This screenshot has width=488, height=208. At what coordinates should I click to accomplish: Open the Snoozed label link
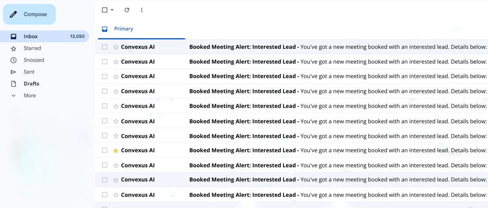34,60
